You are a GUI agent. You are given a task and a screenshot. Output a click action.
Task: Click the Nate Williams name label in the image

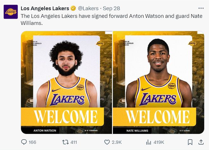[132, 130]
